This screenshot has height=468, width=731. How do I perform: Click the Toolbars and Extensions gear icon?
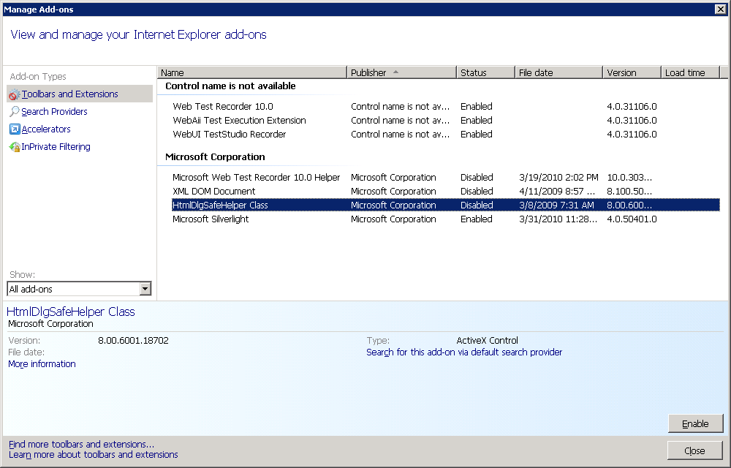[15, 94]
